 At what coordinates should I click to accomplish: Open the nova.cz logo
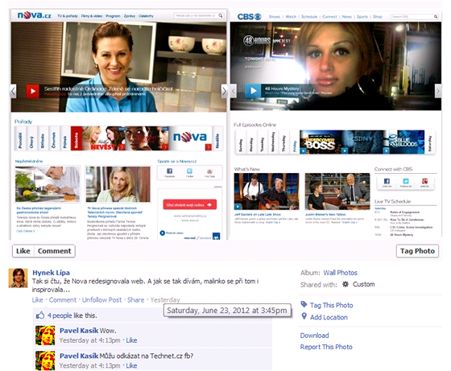tap(34, 15)
